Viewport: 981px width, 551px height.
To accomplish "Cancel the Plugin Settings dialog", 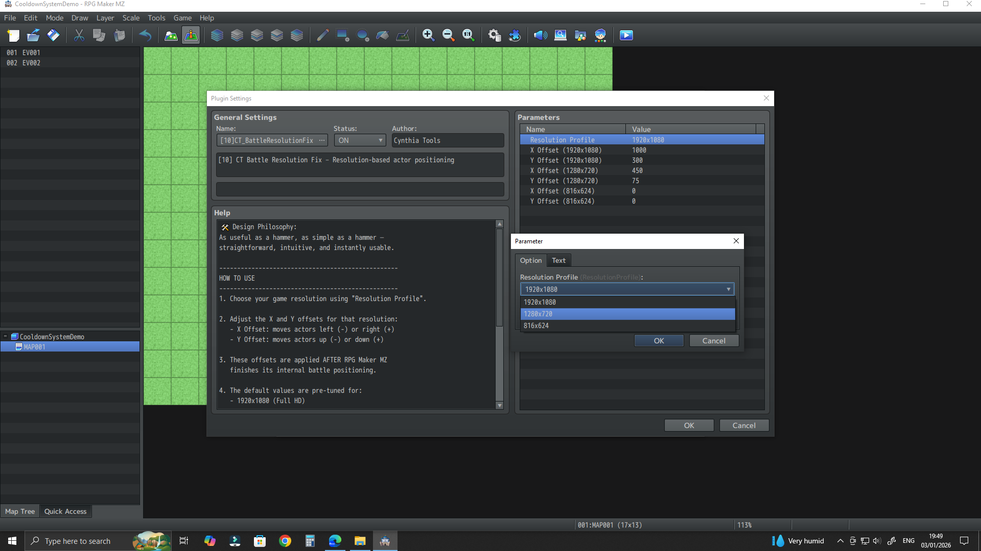I will point(744,425).
